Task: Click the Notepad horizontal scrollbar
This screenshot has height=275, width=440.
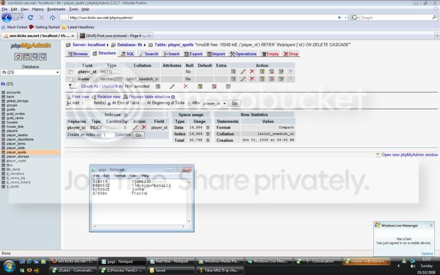Action: coord(139,226)
